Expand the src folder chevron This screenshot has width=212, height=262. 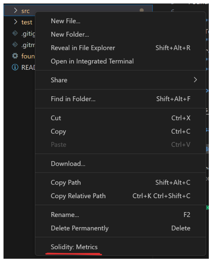click(x=15, y=11)
